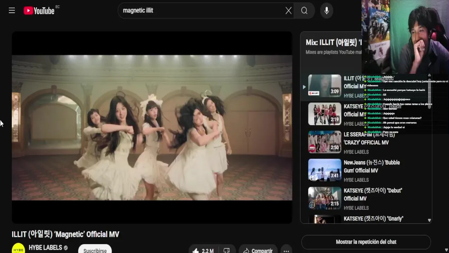Screen dimensions: 449x253
Task: Click the Mix: ILLIT playlist header title
Action: pyautogui.click(x=334, y=43)
